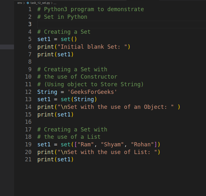Click 'set(String)' call on line 13
206x196 pixels.
click(x=79, y=99)
